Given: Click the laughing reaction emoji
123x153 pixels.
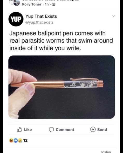Looking at the screenshot, I should click(11, 141).
